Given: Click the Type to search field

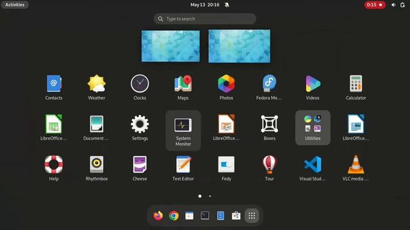Looking at the screenshot, I should [205, 19].
